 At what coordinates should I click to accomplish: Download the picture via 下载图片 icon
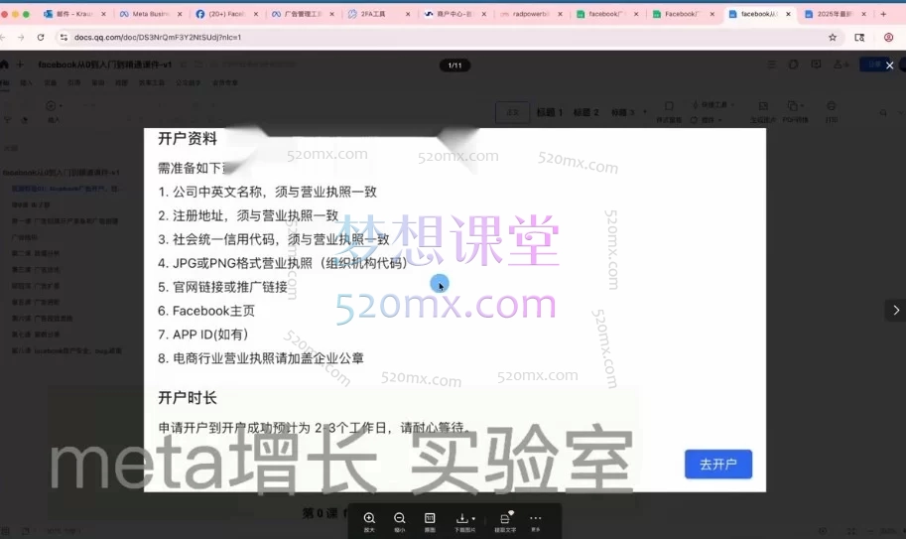461,521
